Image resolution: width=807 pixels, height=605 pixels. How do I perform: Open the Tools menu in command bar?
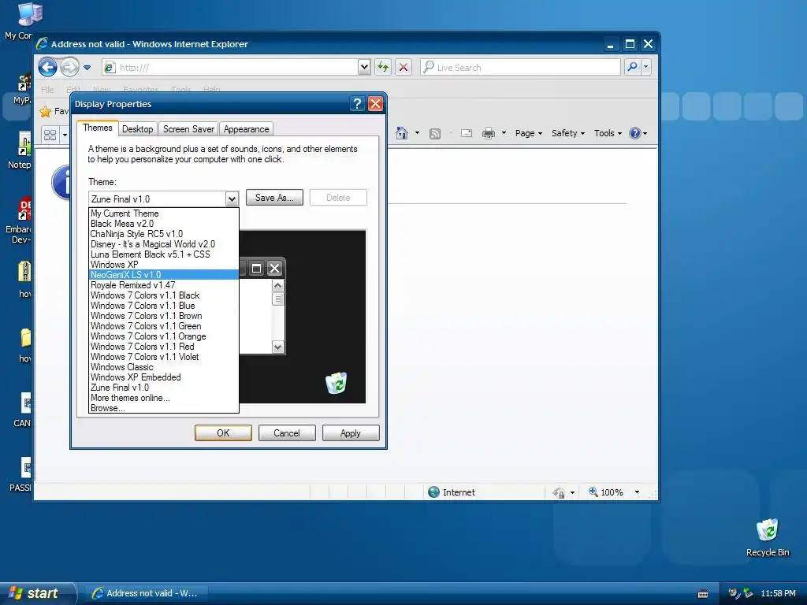coord(608,133)
